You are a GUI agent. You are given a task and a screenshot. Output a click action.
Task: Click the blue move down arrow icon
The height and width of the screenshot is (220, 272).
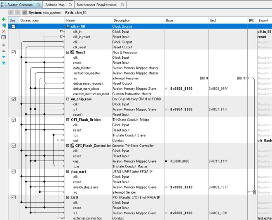click(x=4, y=57)
